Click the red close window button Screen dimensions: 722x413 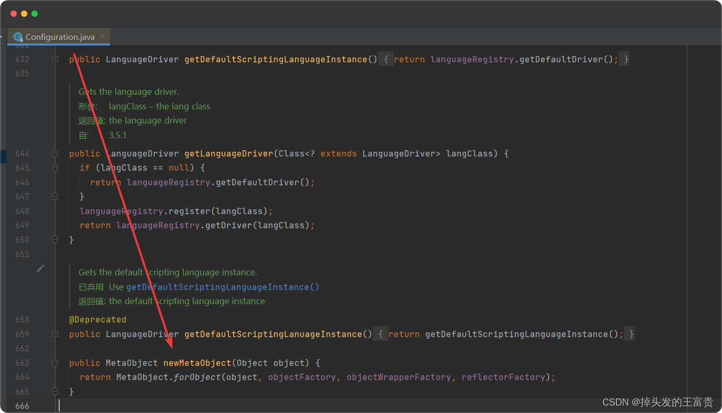[x=14, y=14]
